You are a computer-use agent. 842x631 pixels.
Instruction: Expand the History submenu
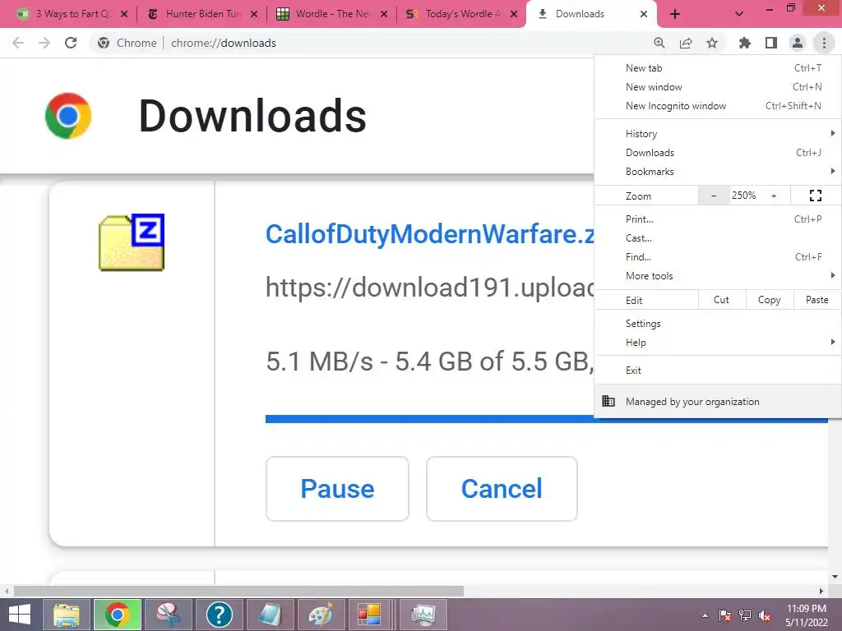coord(717,134)
